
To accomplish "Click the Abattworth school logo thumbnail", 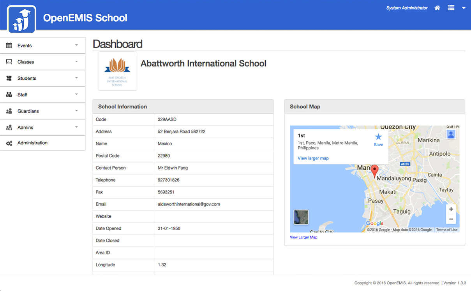I will [x=117, y=70].
